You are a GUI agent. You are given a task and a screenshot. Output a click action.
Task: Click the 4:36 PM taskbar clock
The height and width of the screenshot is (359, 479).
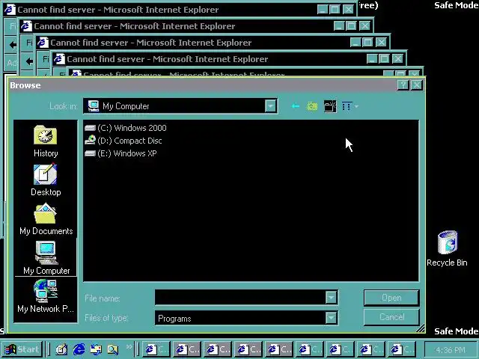pyautogui.click(x=451, y=350)
